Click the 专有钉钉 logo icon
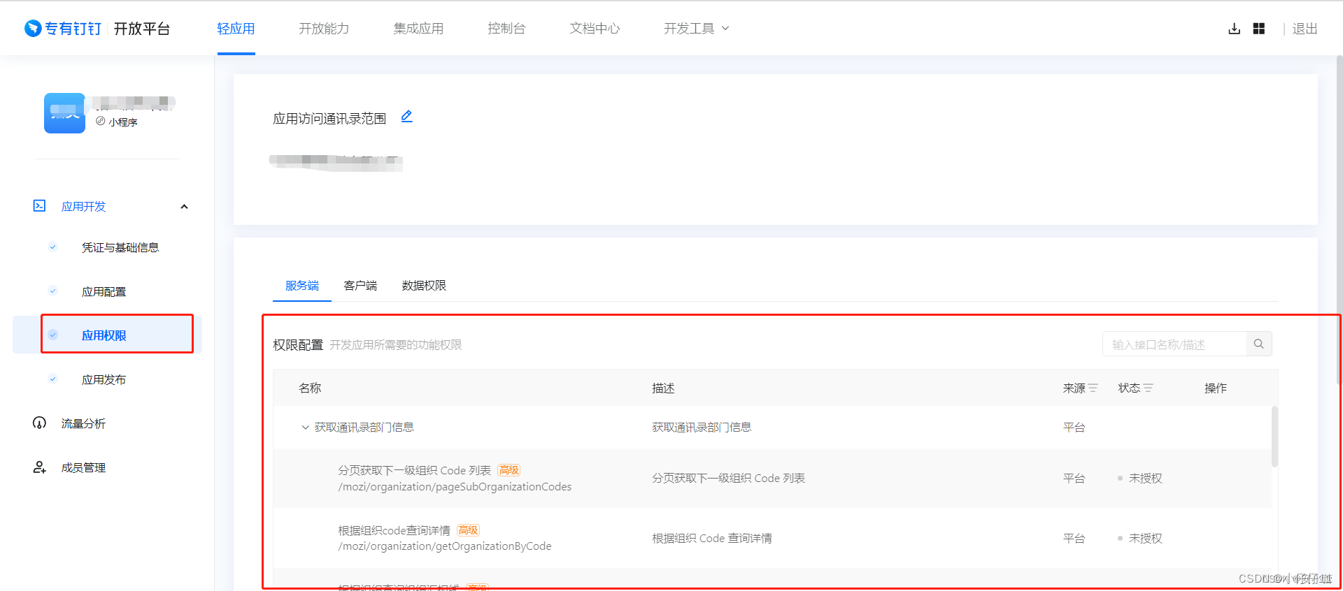The height and width of the screenshot is (591, 1343). [33, 29]
